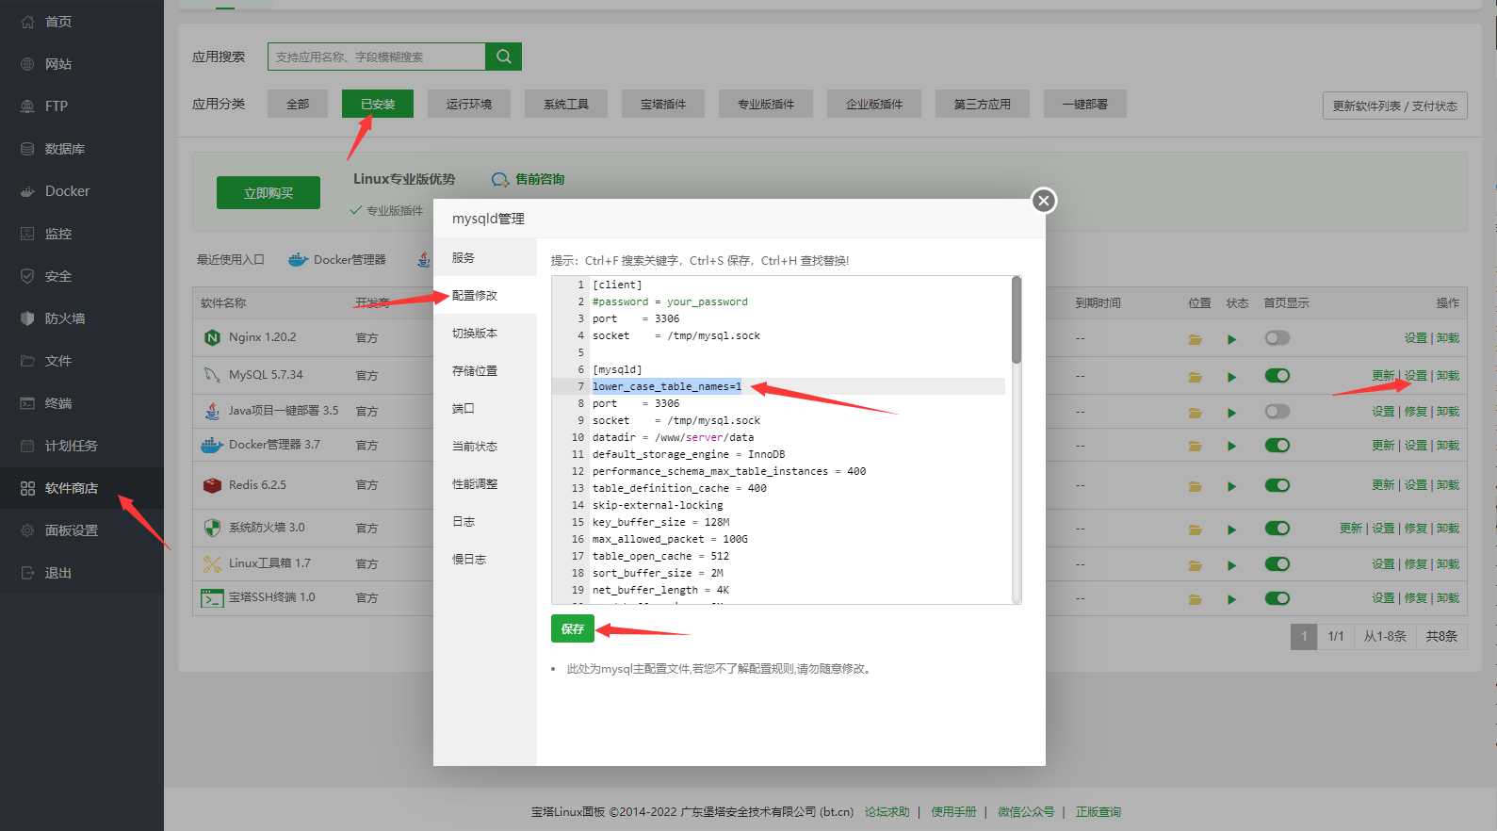This screenshot has width=1497, height=831.
Task: Click the Redis 6.2.5 app icon
Action: click(212, 485)
